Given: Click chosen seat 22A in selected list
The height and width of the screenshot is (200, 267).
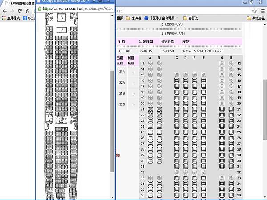Looking at the screenshot, I should click(x=122, y=83).
